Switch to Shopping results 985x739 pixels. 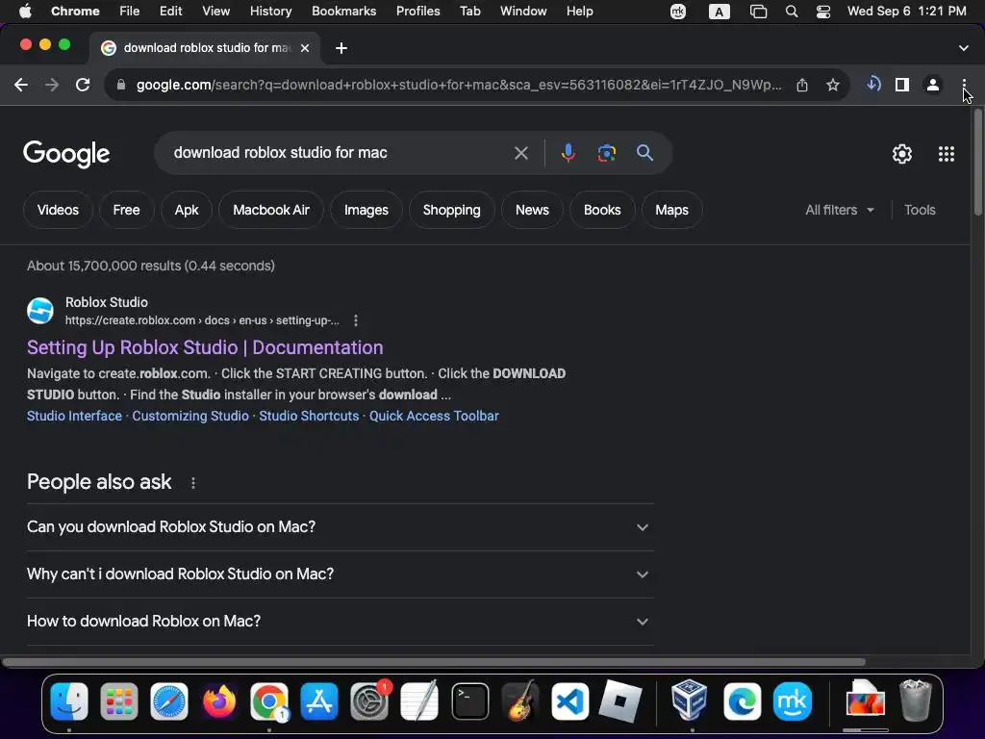452,210
